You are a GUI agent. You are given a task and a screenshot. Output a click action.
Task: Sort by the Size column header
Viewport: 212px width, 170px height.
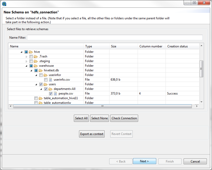[123, 46]
